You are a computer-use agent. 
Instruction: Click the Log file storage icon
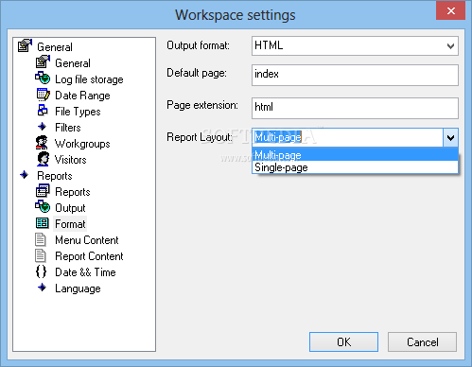click(43, 78)
